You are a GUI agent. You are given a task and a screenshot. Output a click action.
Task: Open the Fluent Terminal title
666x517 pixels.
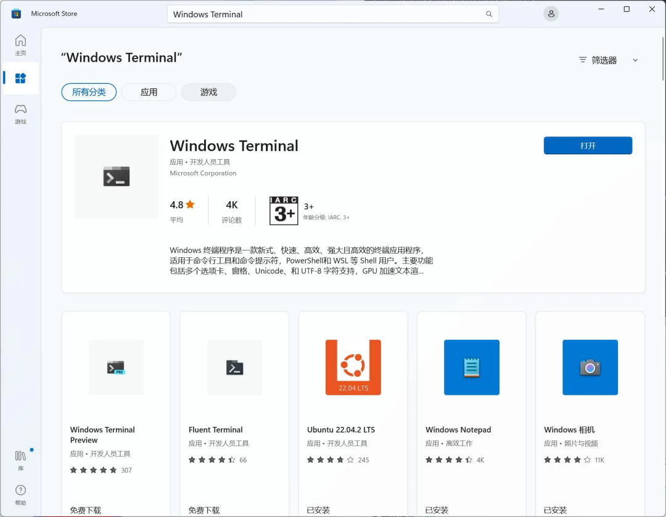(216, 429)
